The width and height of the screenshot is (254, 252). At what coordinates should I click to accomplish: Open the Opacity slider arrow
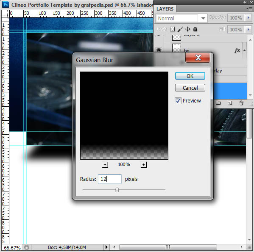tap(248, 18)
